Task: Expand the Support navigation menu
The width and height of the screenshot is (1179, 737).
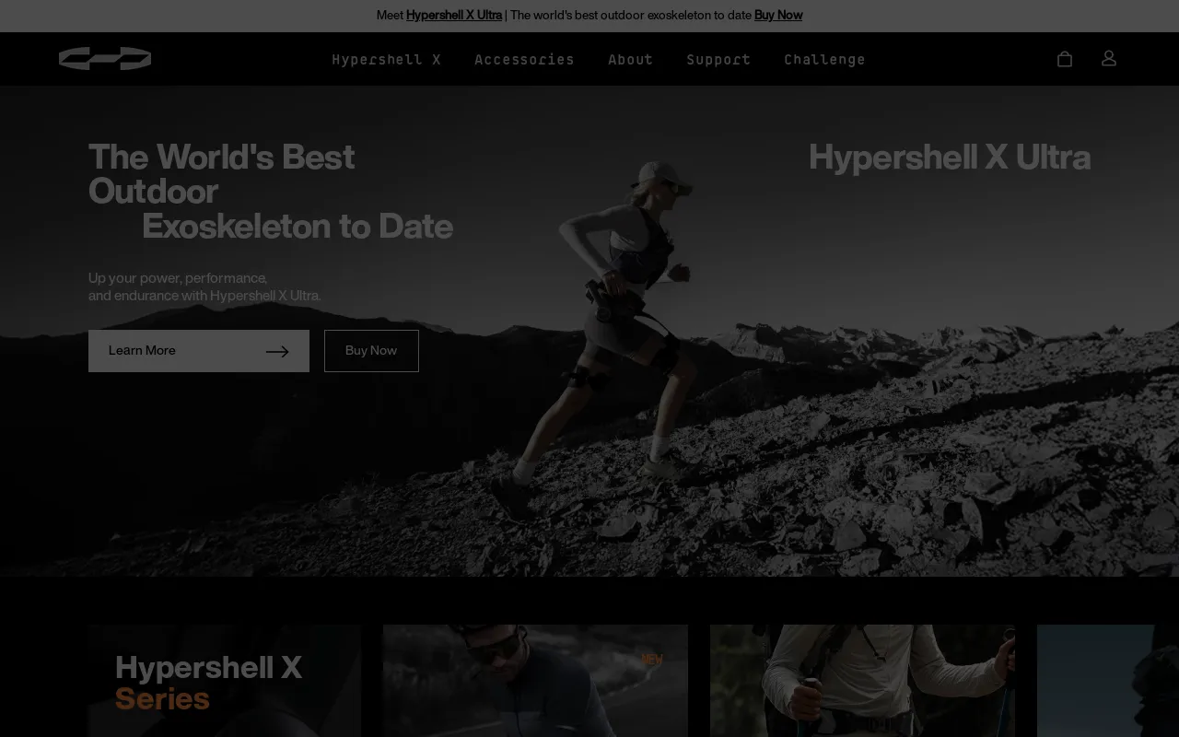Action: pyautogui.click(x=718, y=60)
